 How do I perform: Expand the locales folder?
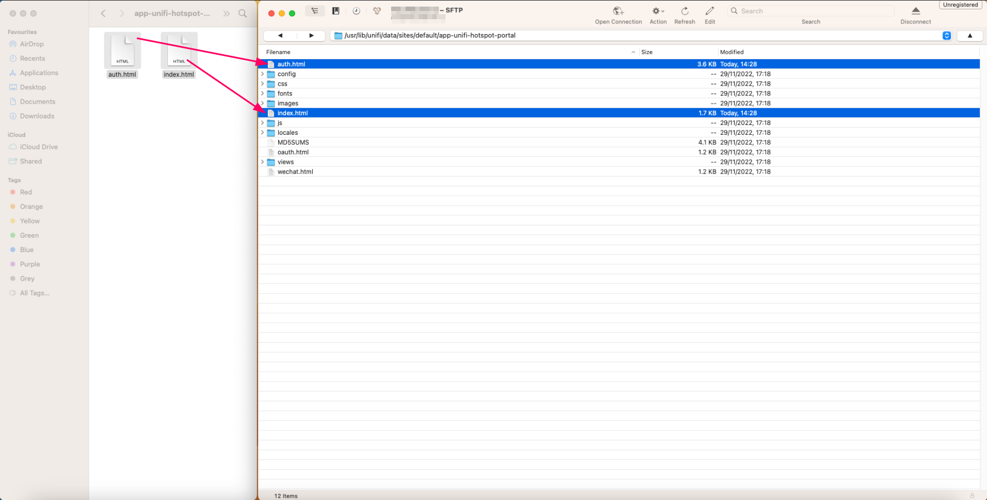pyautogui.click(x=262, y=133)
